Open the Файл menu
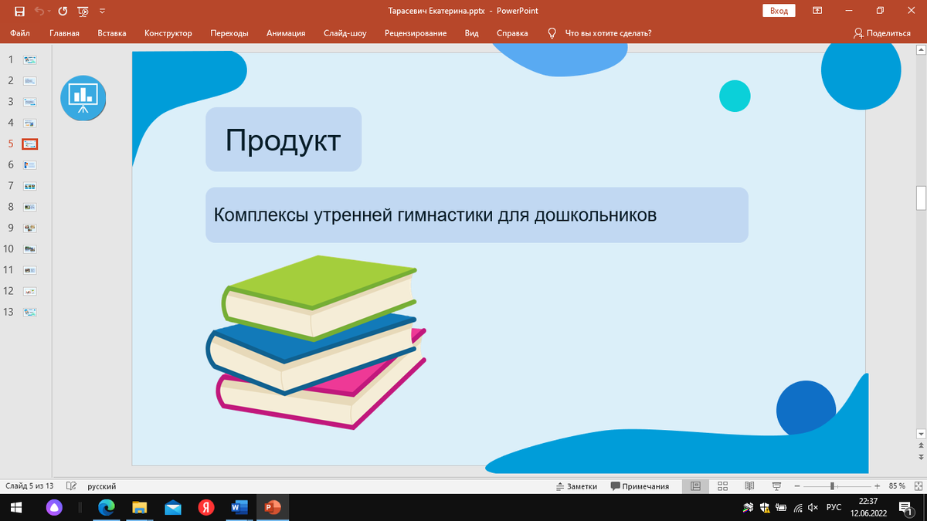 tap(20, 33)
